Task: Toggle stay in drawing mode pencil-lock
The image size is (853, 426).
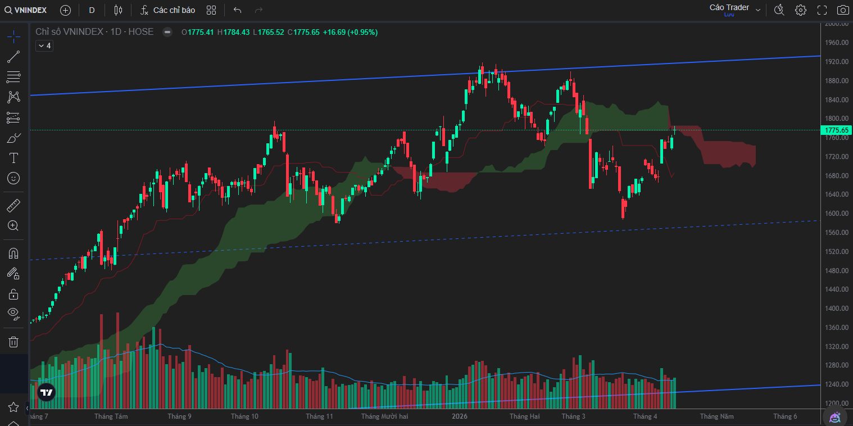Action: 13,274
